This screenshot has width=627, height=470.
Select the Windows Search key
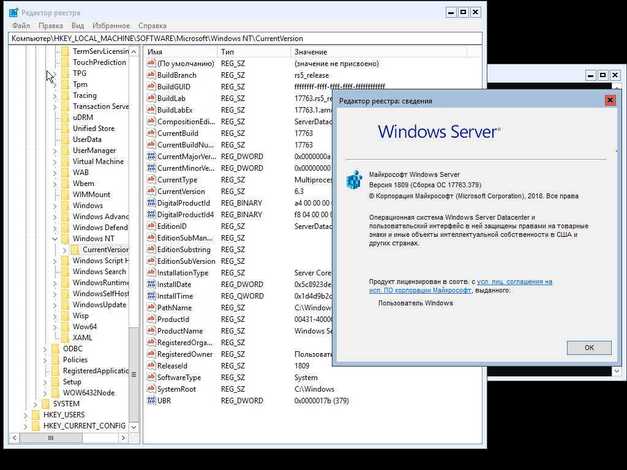pos(99,272)
